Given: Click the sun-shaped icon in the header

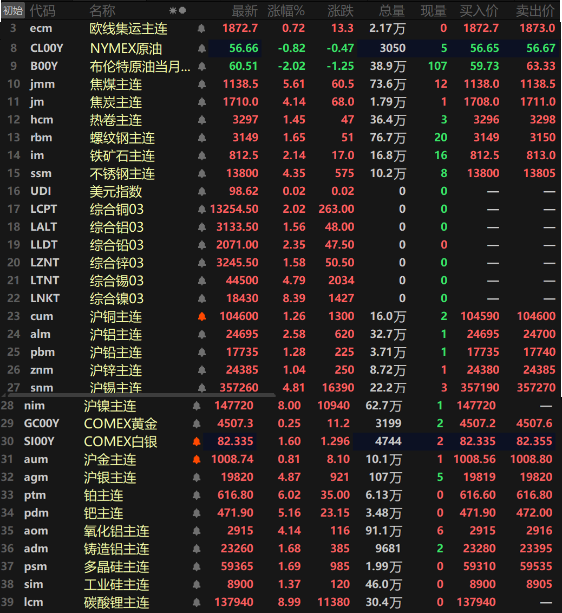Looking at the screenshot, I should click(x=173, y=10).
